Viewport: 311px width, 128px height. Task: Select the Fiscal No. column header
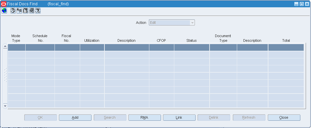(66, 38)
